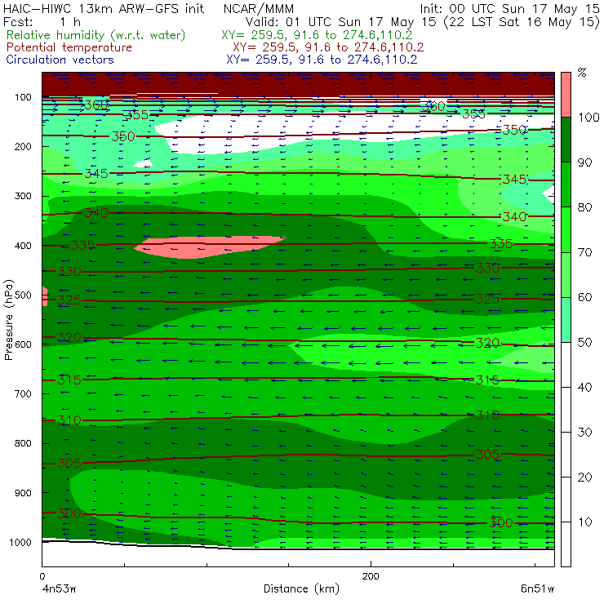This screenshot has height=604, width=604.
Task: Select the red XY= 259.5, 91.6 coordinates line
Action: [x=328, y=48]
